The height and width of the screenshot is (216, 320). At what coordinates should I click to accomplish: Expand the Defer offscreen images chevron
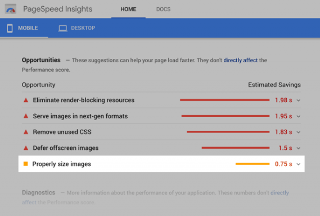[299, 148]
